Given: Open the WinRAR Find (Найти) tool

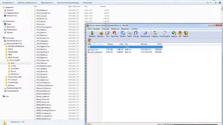Looking at the screenshot, I should [x=129, y=34].
